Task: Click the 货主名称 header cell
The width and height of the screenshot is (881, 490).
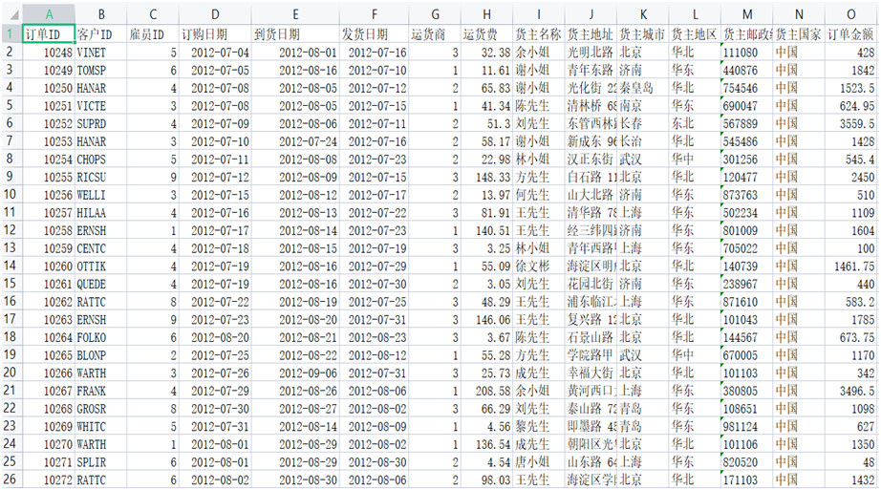Action: 539,34
